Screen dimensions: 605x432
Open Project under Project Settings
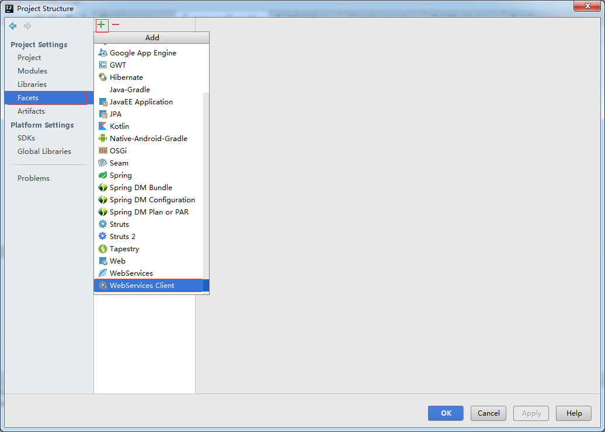click(29, 58)
